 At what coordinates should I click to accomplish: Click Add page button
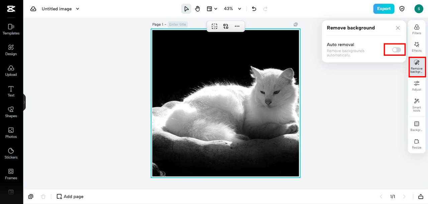70,197
